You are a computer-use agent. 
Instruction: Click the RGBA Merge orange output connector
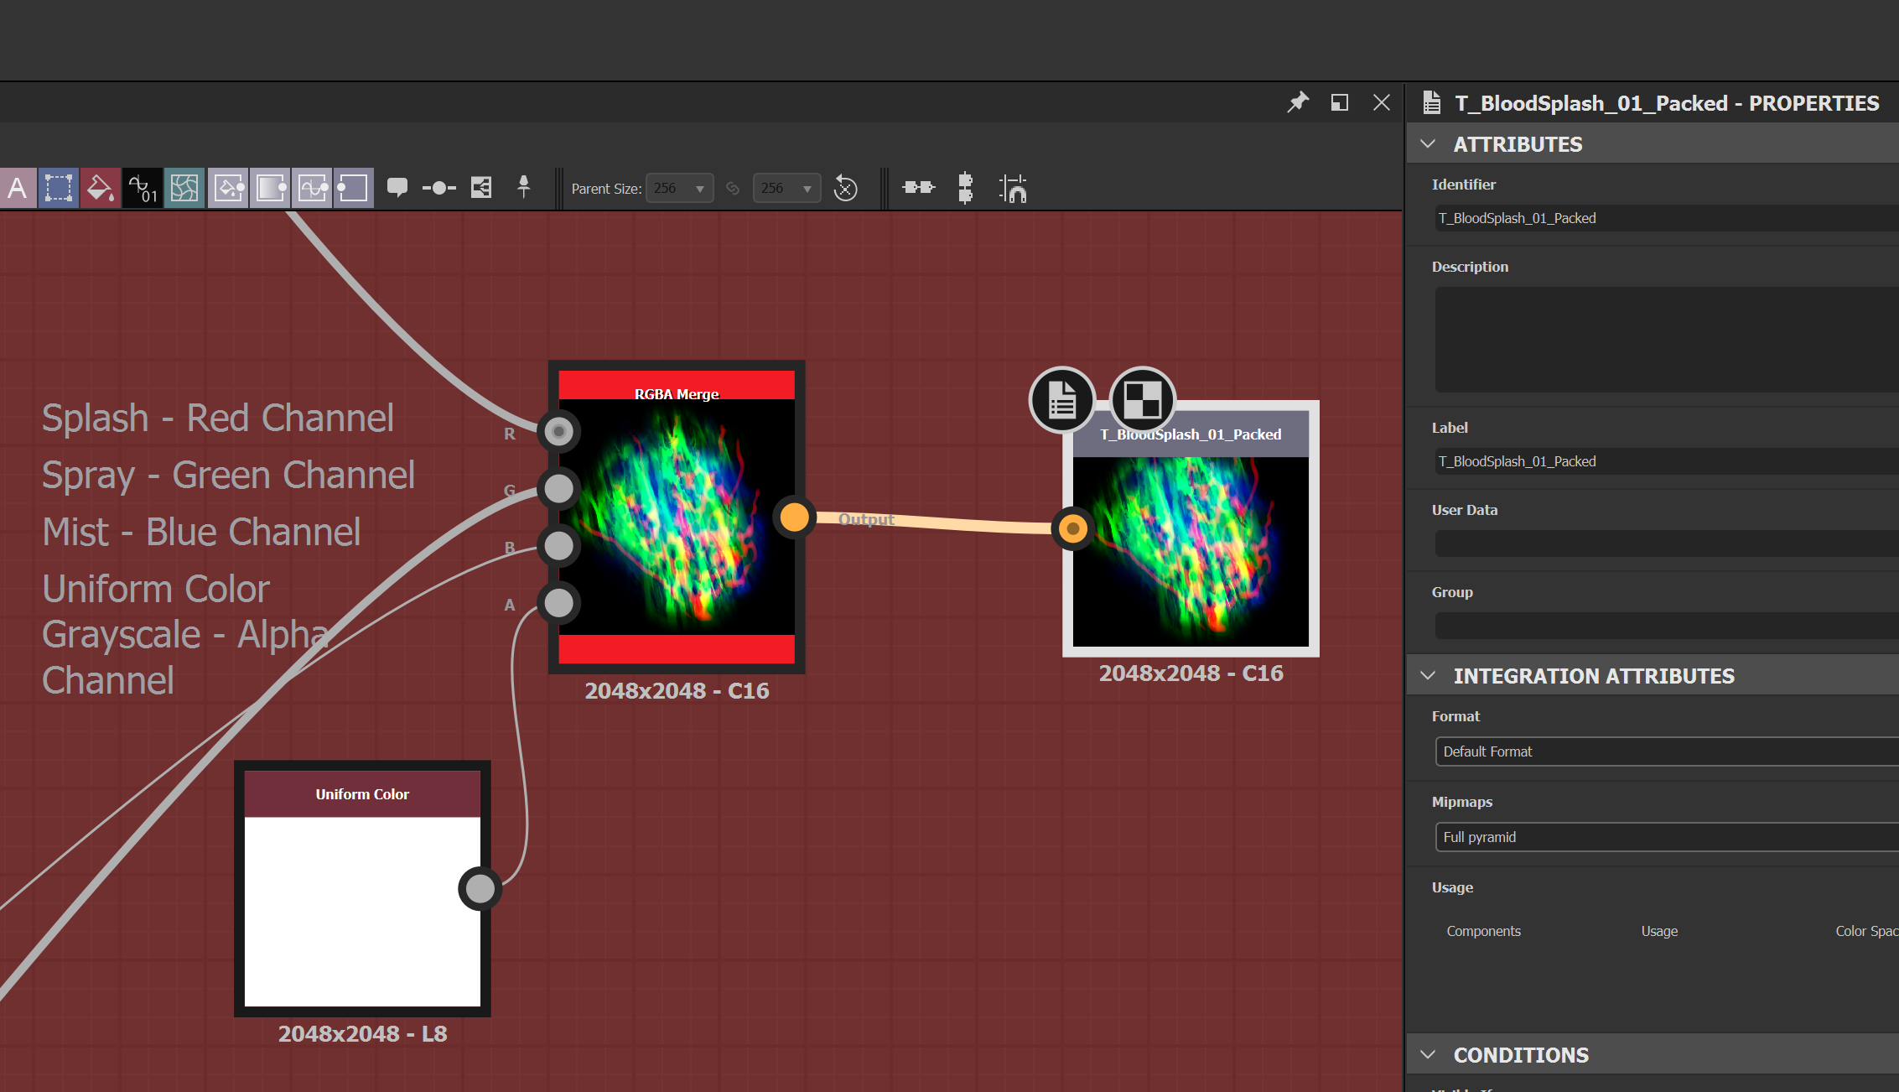pos(794,517)
